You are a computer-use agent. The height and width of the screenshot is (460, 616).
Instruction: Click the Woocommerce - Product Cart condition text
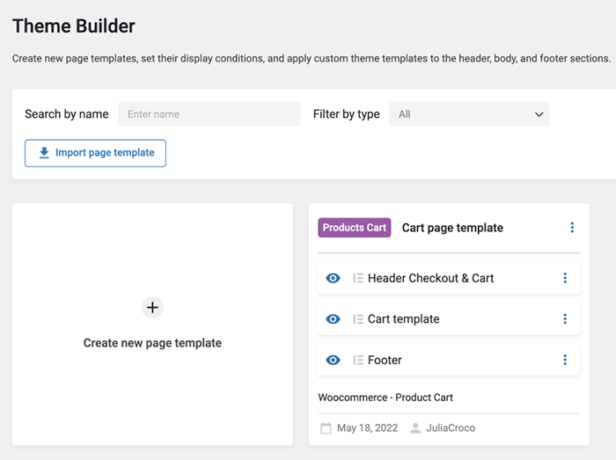point(385,398)
